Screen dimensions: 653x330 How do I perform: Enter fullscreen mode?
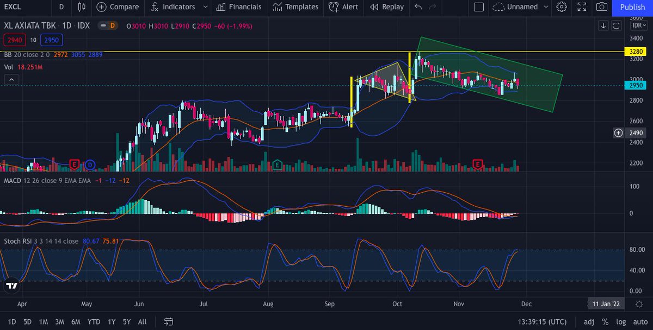point(581,7)
